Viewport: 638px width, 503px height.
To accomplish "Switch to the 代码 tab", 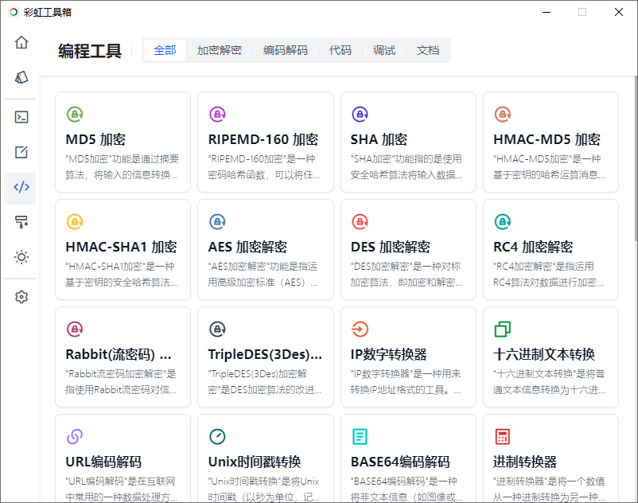I will (x=340, y=50).
